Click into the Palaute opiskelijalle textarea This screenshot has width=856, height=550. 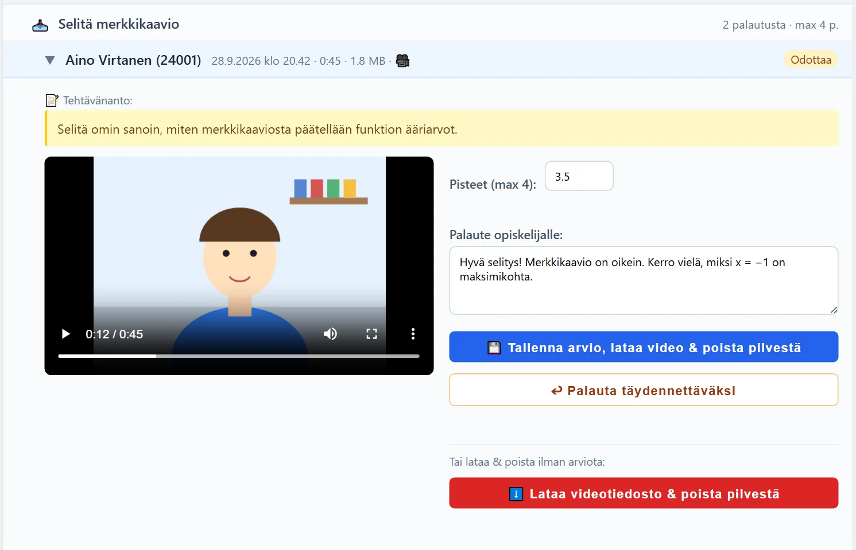pos(644,280)
